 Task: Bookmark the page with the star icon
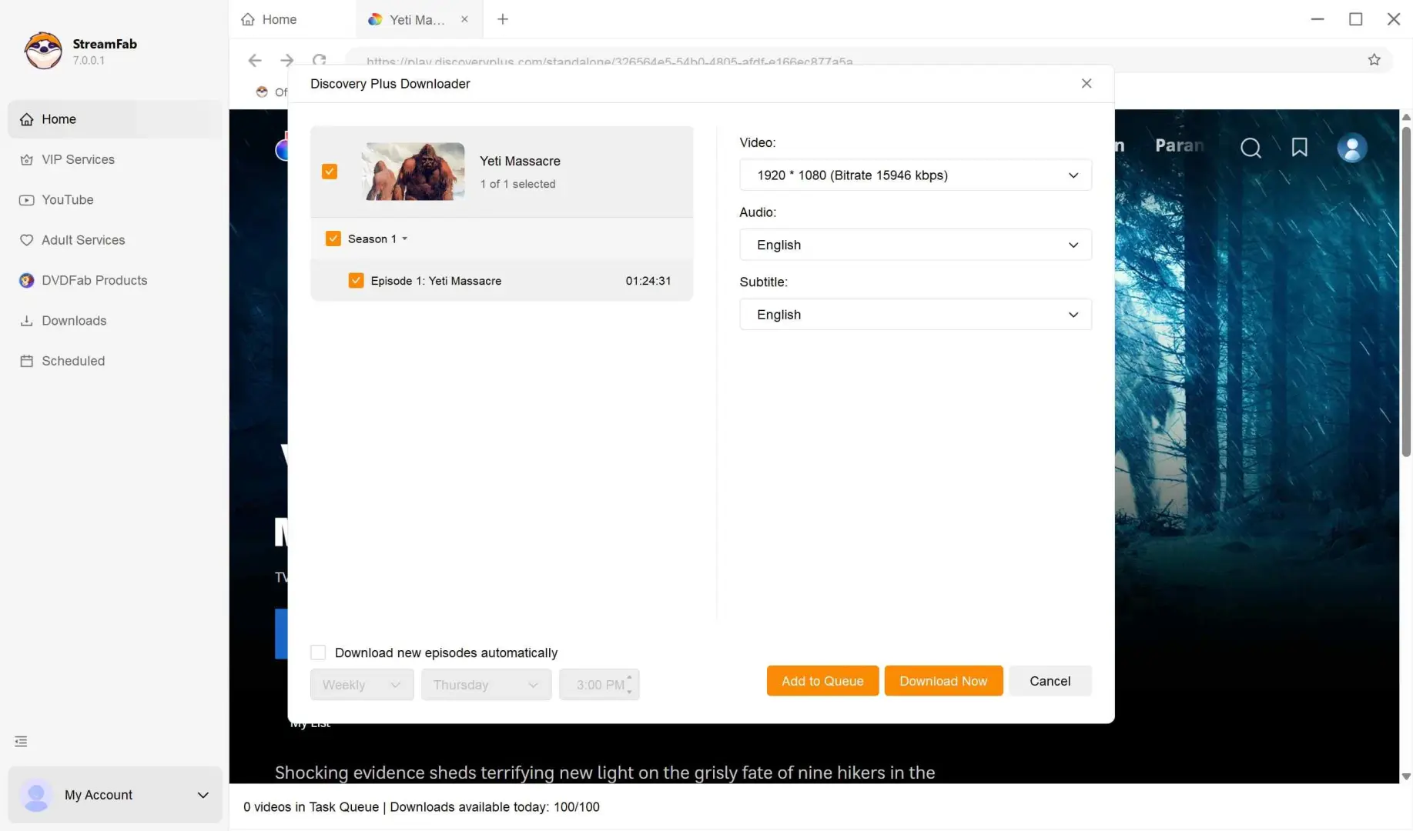(1374, 60)
